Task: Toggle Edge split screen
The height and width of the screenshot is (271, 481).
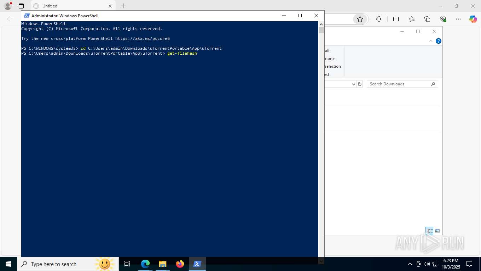Action: point(396,19)
